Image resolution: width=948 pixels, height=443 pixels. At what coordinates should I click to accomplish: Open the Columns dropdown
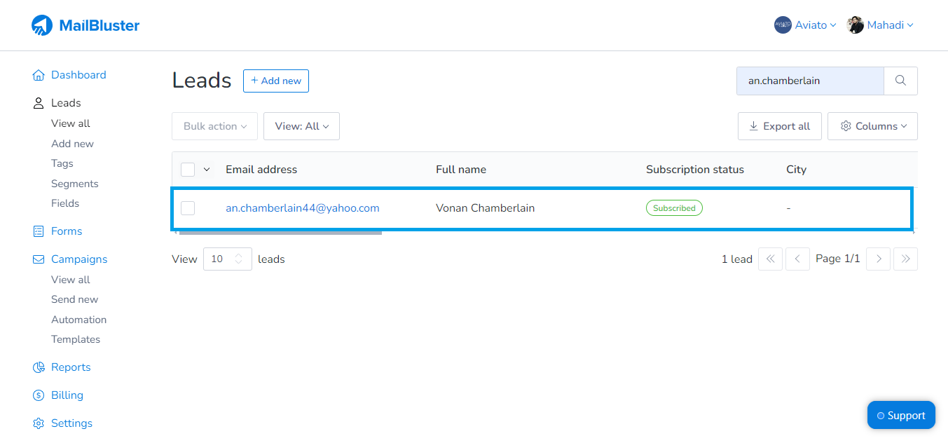pos(872,126)
